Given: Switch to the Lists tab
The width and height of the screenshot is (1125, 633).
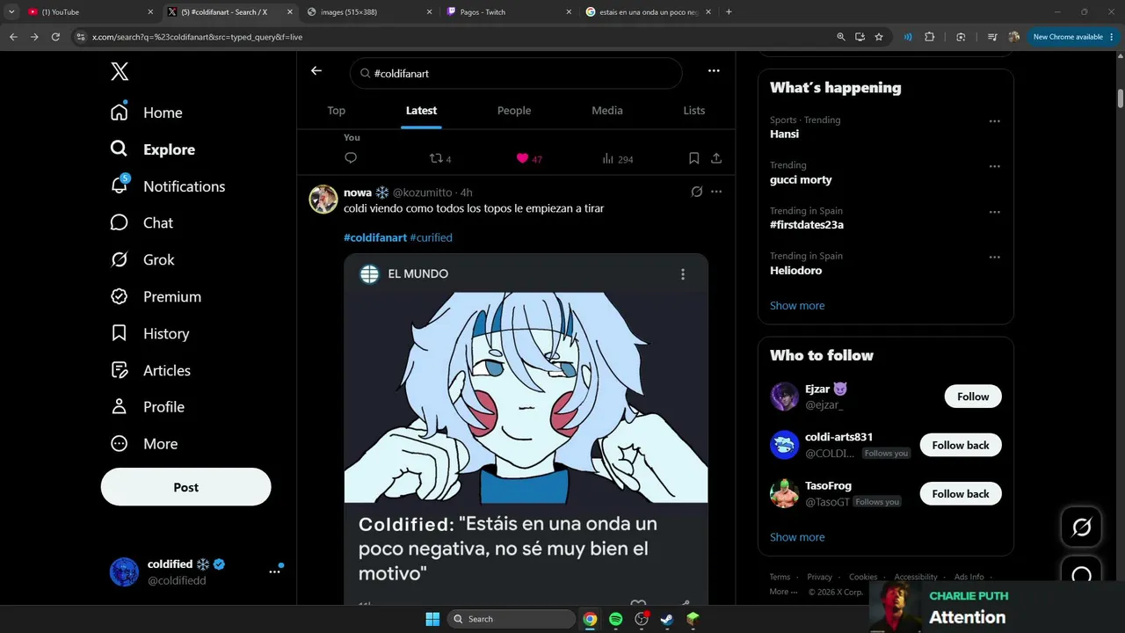Looking at the screenshot, I should click(694, 111).
